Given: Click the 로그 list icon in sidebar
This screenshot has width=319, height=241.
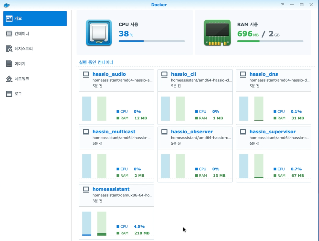Looking at the screenshot, I should (9, 94).
